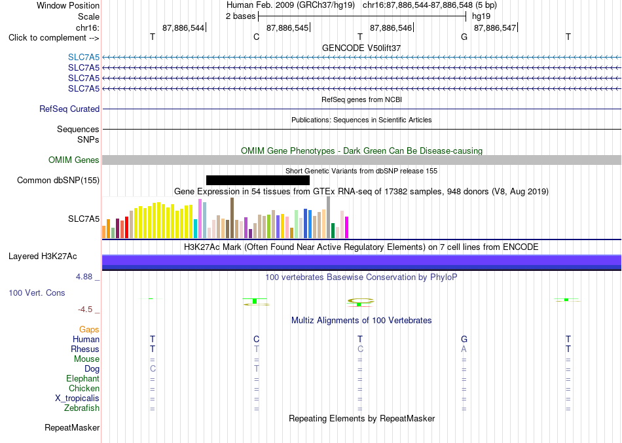The image size is (622, 443).
Task: Click the Zebrafish species label
Action: (82, 408)
